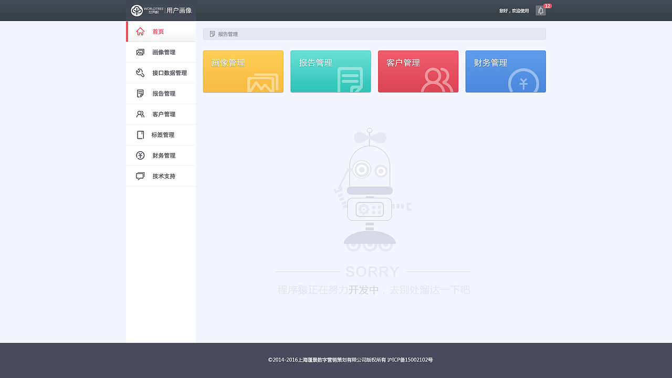
Task: Open the red 客户管理 card
Action: pos(418,71)
